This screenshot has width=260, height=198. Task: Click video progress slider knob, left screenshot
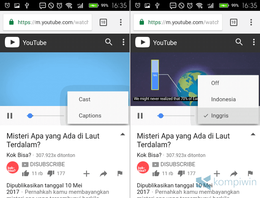coord(30,116)
